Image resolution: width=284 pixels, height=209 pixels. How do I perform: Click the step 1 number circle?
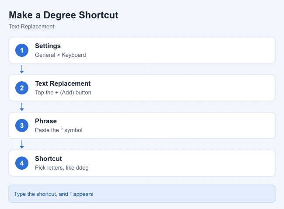(22, 50)
